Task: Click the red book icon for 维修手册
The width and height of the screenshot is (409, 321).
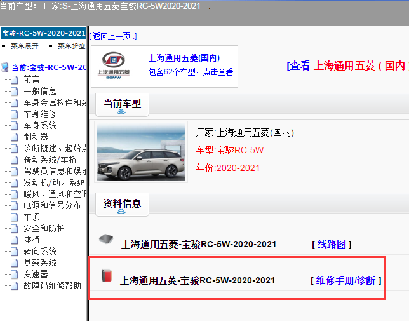Action: (x=107, y=276)
